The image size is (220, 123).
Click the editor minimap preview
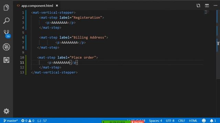tap(206, 12)
